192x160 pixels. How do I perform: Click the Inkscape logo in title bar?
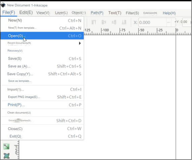coord(3,5)
